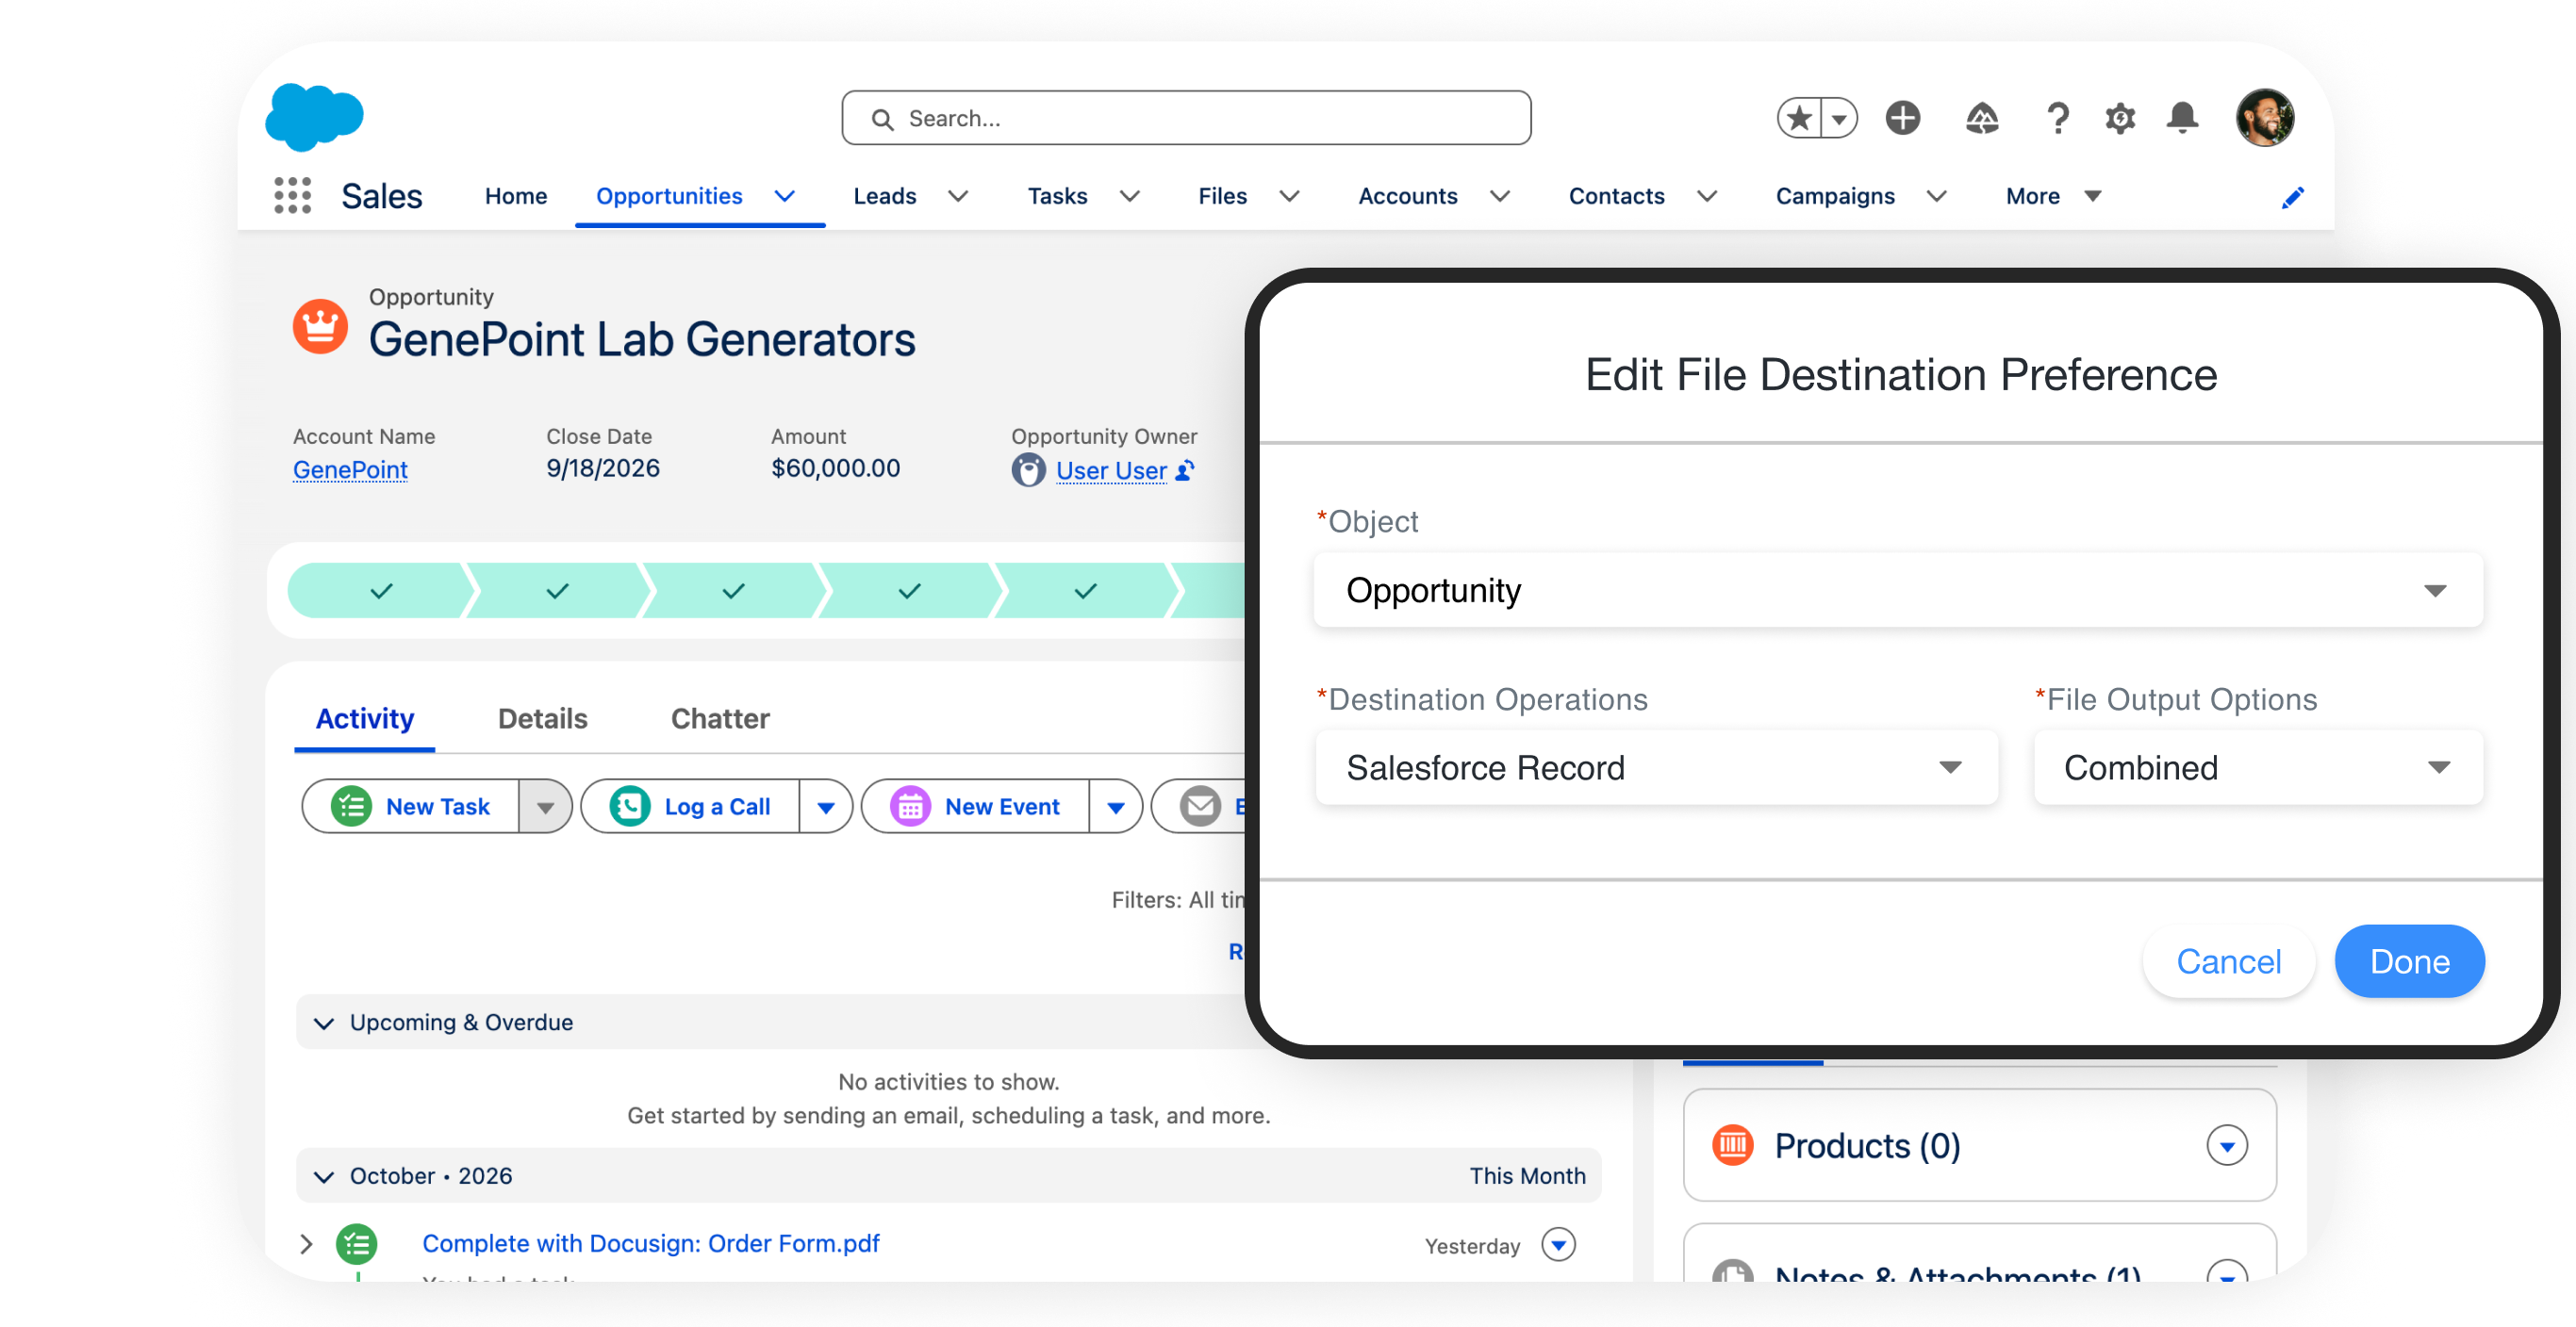Open the Trailhead guidance icon
This screenshot has height=1327, width=2576.
click(x=1981, y=118)
